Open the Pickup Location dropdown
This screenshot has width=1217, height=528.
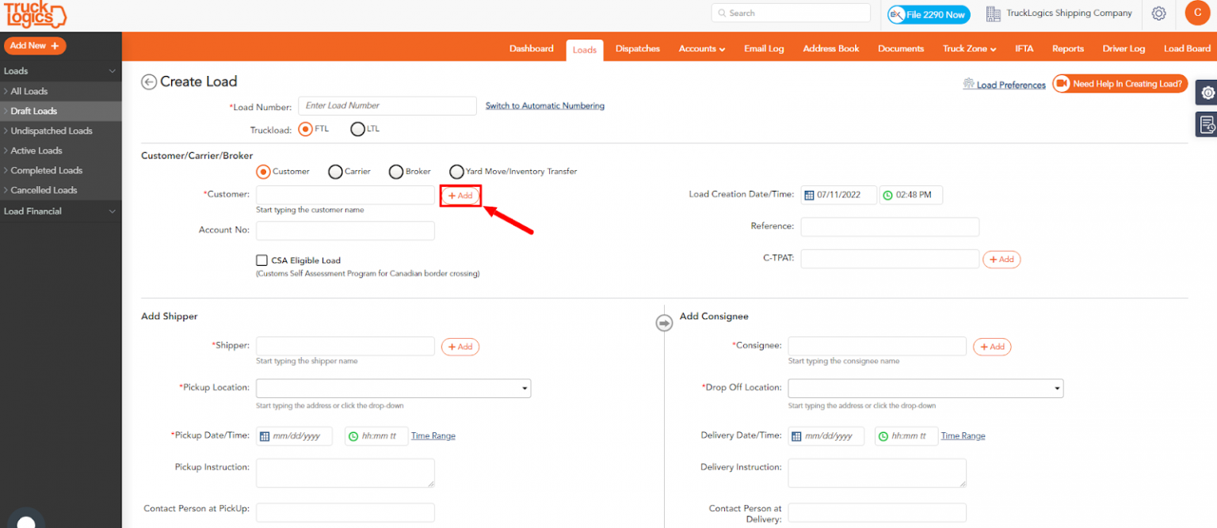[393, 389]
